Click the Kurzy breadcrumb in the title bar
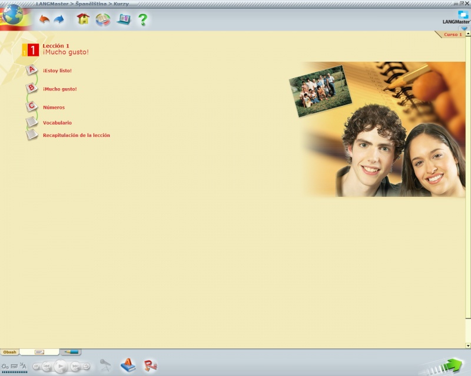 click(121, 4)
